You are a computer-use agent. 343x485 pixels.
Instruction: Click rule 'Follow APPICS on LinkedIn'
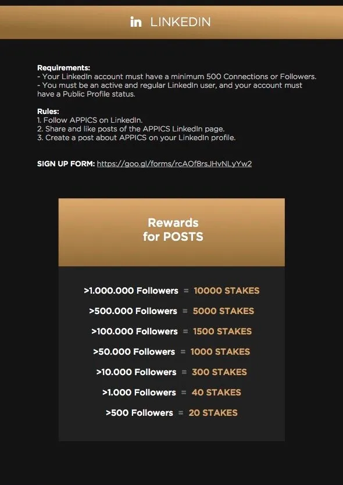[x=90, y=120]
